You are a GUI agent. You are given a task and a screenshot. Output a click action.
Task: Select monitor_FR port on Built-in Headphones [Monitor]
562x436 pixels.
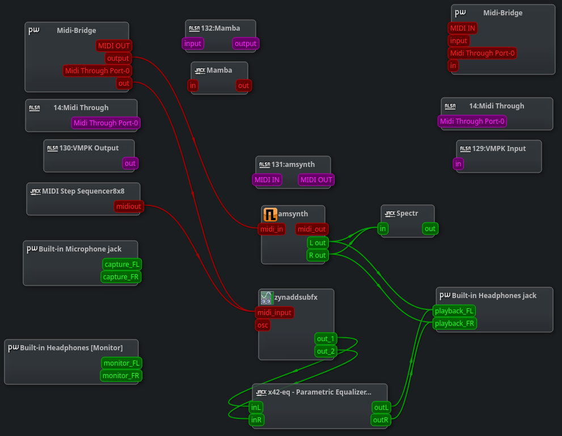pos(121,376)
